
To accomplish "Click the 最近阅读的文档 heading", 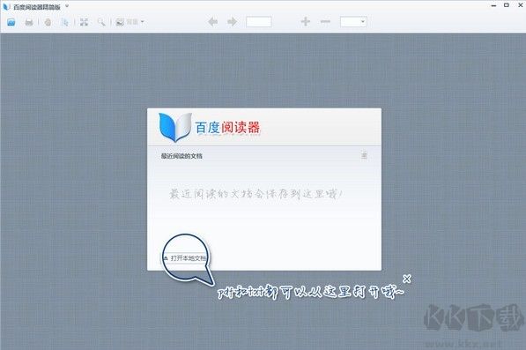I will pyautogui.click(x=182, y=156).
